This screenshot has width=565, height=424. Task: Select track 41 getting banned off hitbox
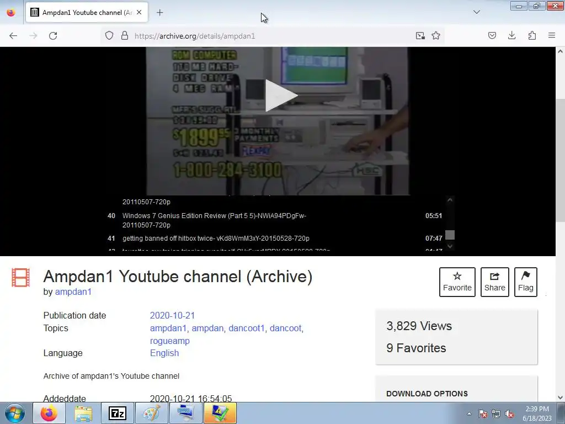[x=275, y=239]
